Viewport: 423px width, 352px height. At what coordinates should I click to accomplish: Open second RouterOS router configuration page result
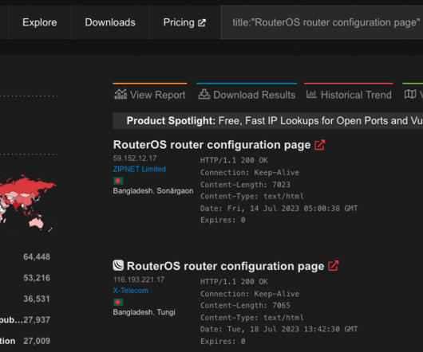[225, 266]
